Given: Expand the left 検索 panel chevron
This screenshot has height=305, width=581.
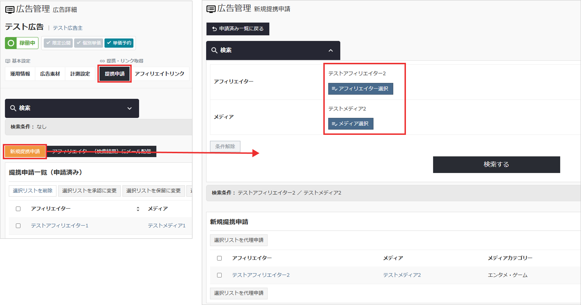Looking at the screenshot, I should tap(130, 108).
